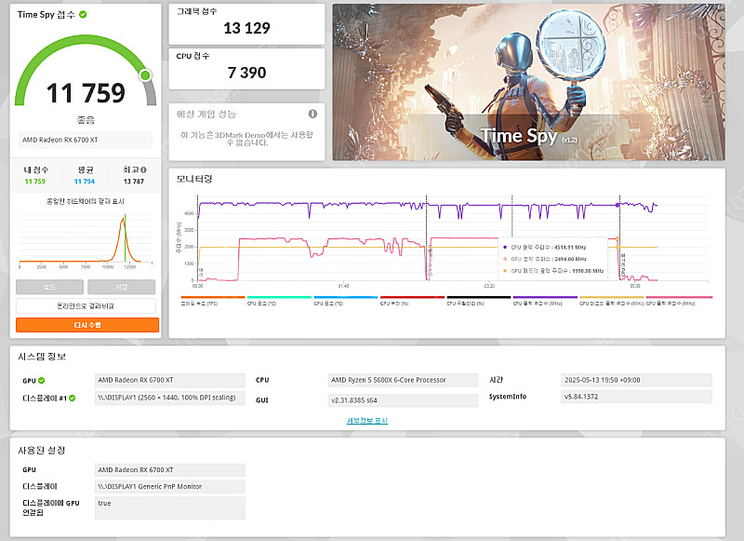The height and width of the screenshot is (541, 744).
Task: Click the green knob on the score gauge
Action: click(146, 75)
